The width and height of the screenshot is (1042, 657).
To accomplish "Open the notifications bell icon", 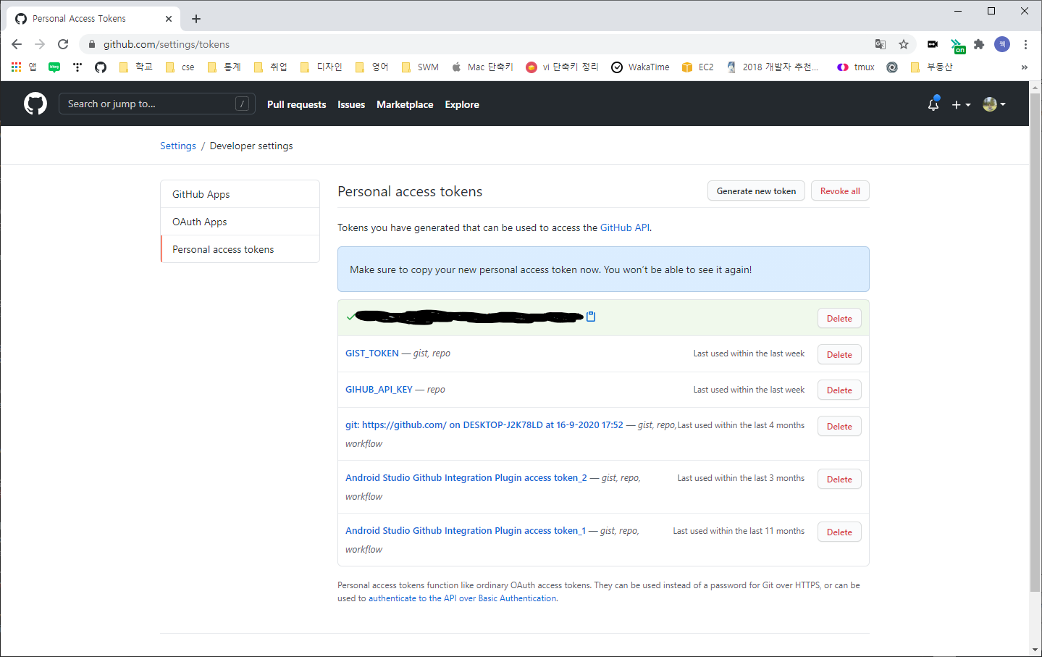I will 933,104.
